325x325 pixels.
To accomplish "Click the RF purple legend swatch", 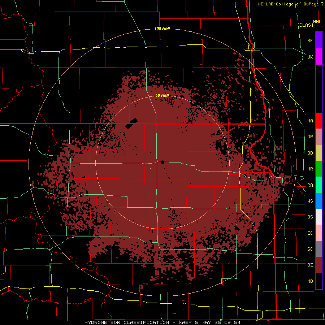I will (319, 40).
